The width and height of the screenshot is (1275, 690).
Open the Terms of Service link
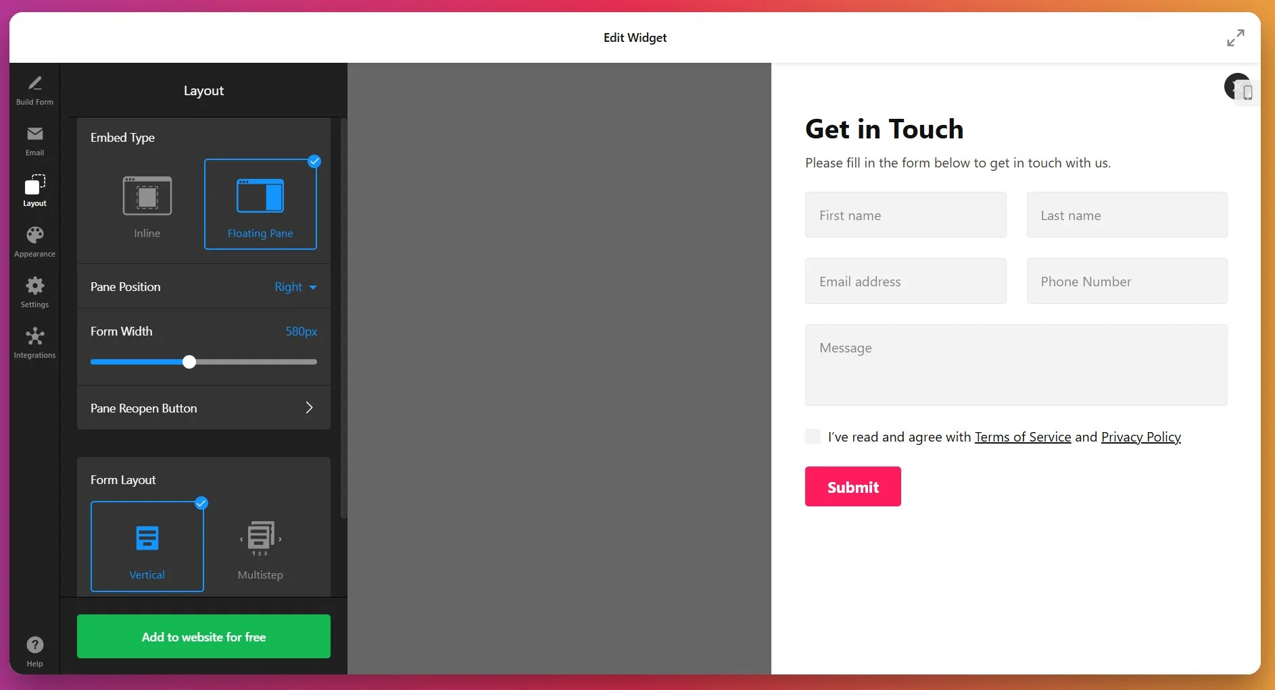point(1022,437)
